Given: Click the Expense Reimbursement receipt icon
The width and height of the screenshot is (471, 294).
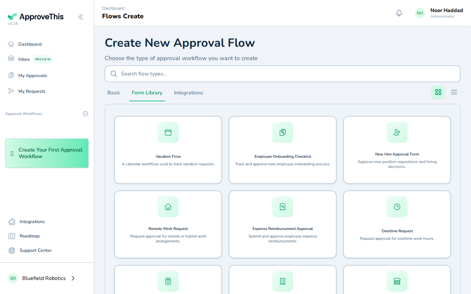Looking at the screenshot, I should (x=283, y=207).
